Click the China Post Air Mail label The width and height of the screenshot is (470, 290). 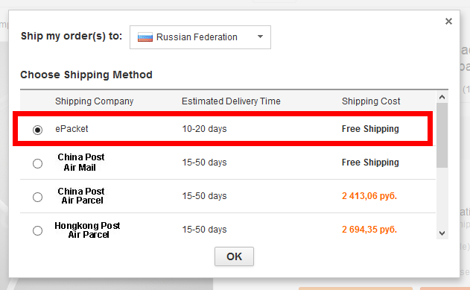(x=80, y=163)
